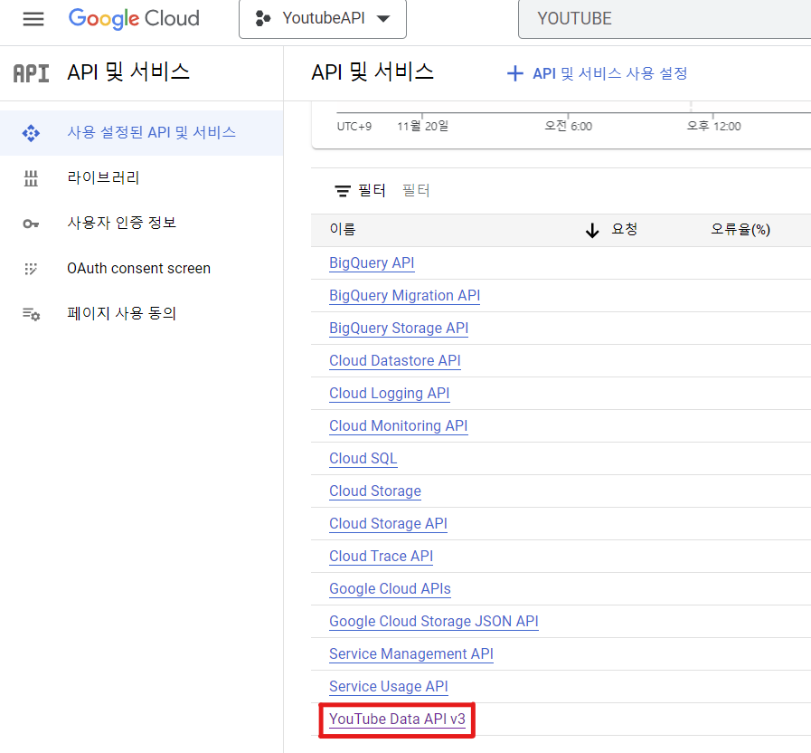The image size is (811, 753).
Task: Click the 필터 filter icon
Action: pyautogui.click(x=343, y=191)
